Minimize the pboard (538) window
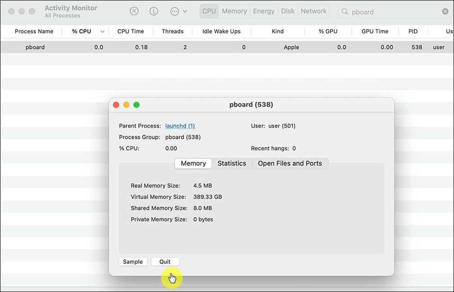The height and width of the screenshot is (292, 454). [126, 105]
